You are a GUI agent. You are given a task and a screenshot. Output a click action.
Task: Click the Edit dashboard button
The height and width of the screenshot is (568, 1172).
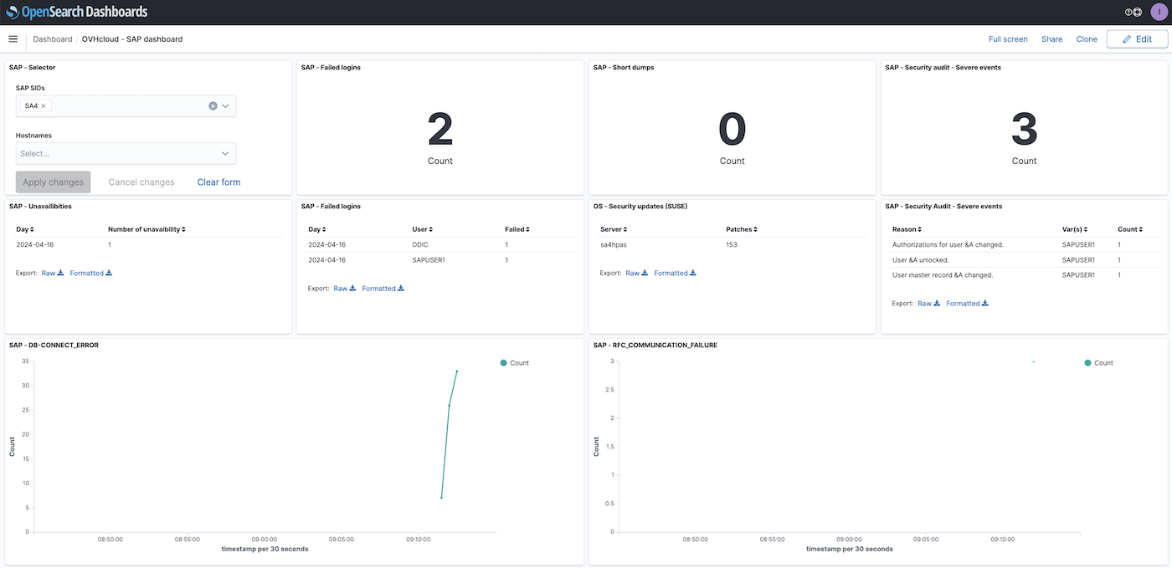pyautogui.click(x=1137, y=39)
